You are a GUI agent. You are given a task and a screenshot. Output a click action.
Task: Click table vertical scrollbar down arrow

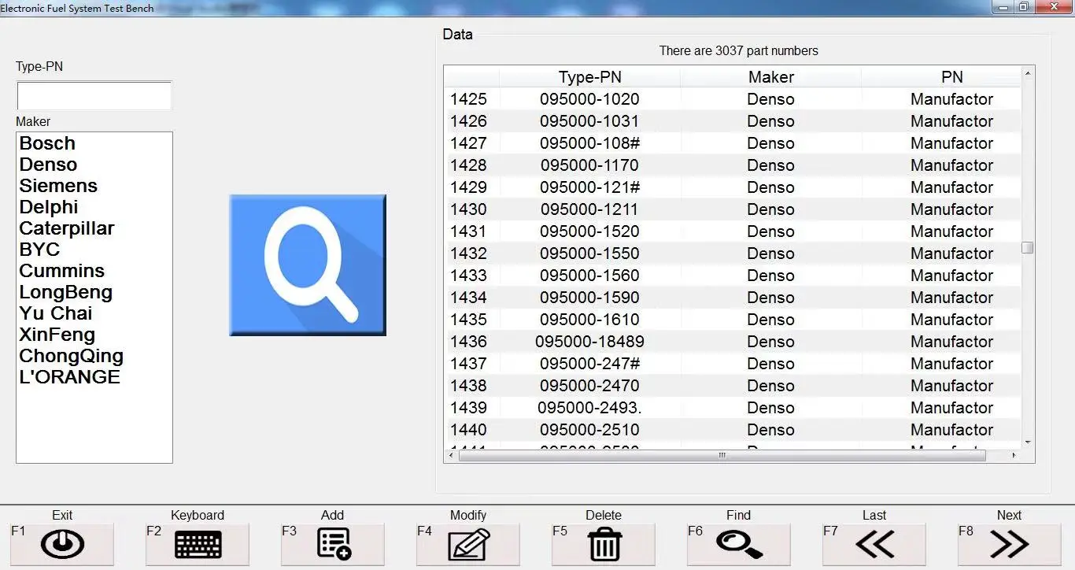pyautogui.click(x=1028, y=442)
